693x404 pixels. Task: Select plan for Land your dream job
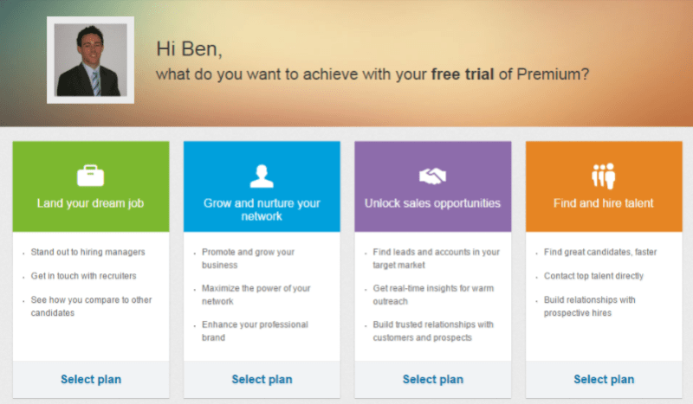pos(91,379)
